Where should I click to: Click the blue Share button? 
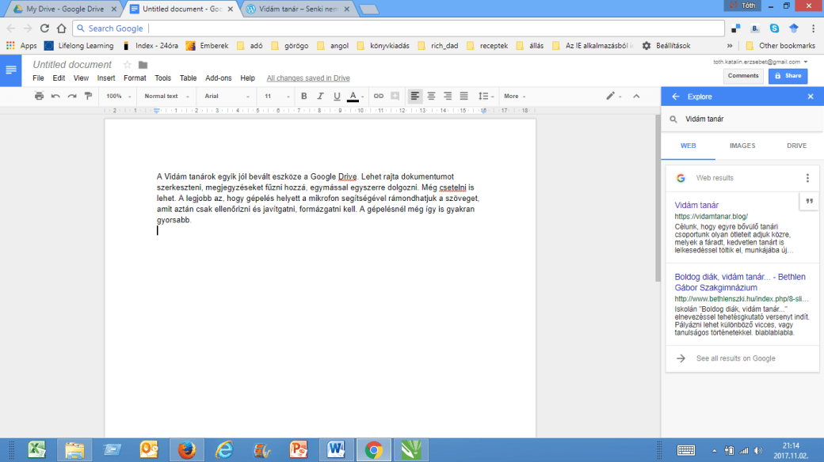point(788,76)
